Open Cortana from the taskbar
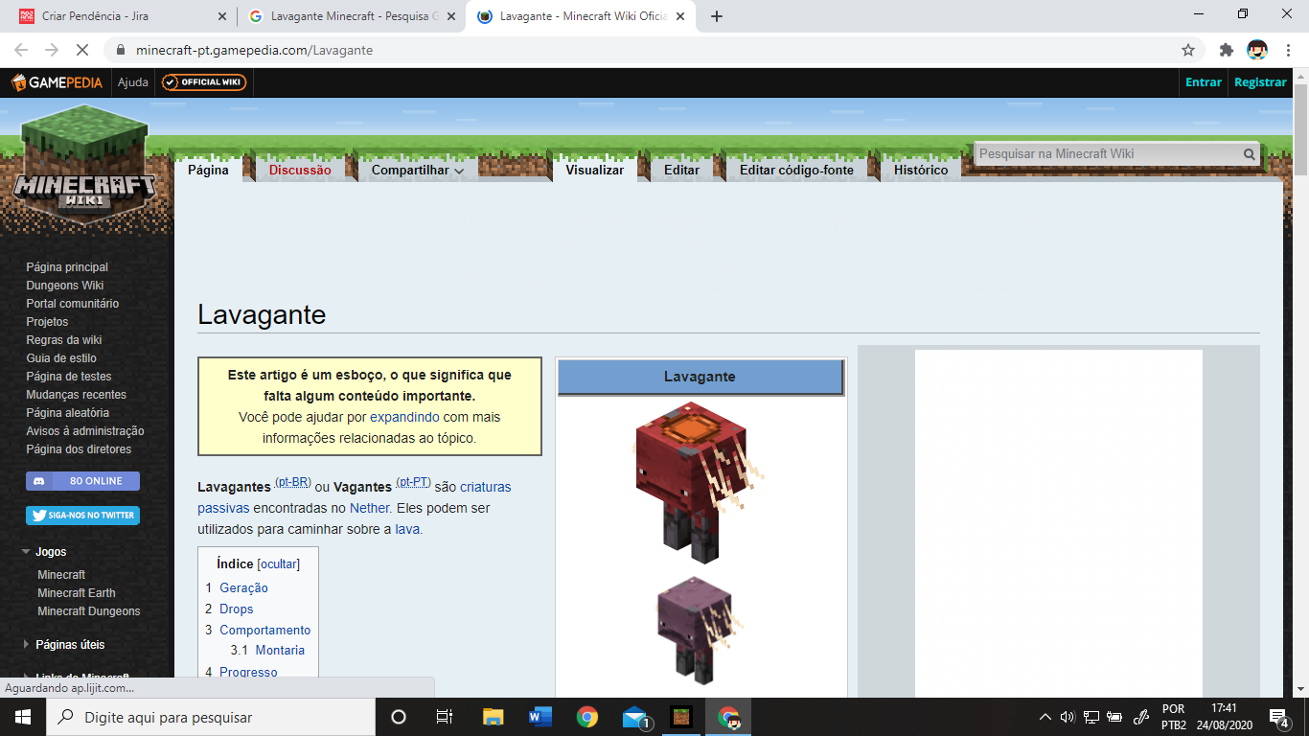Viewport: 1309px width, 736px height. [399, 717]
